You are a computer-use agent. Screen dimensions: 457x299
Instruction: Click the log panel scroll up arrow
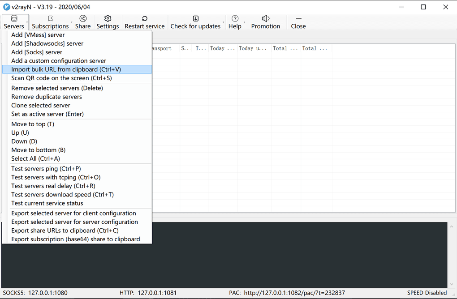[452, 226]
